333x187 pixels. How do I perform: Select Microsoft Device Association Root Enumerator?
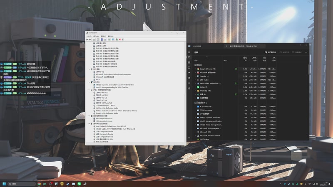(113, 74)
